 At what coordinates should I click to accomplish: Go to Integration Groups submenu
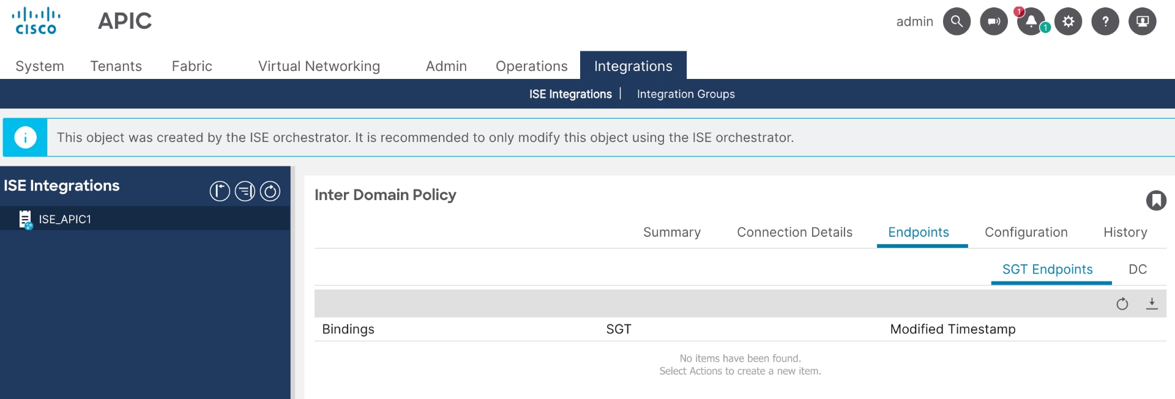pyautogui.click(x=686, y=94)
